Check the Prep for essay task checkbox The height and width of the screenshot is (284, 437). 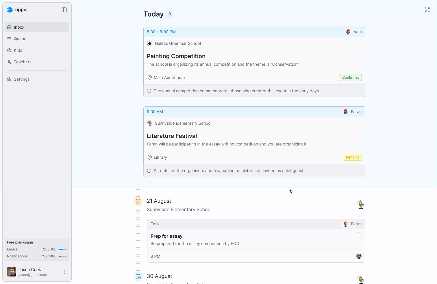(359, 235)
